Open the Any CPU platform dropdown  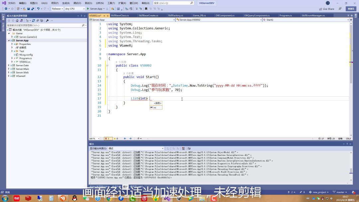click(x=74, y=9)
